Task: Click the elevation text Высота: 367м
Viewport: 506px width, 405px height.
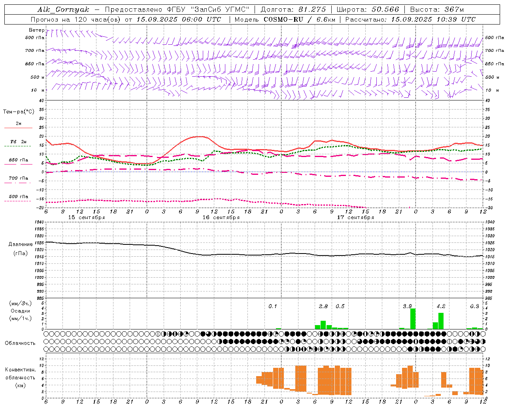Action: 437,9
